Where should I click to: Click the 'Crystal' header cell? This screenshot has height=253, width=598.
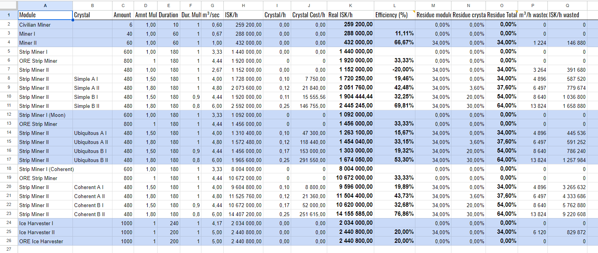click(92, 15)
